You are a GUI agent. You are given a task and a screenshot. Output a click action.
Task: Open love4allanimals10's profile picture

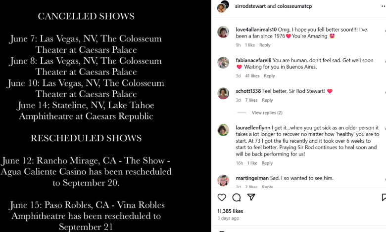(223, 32)
